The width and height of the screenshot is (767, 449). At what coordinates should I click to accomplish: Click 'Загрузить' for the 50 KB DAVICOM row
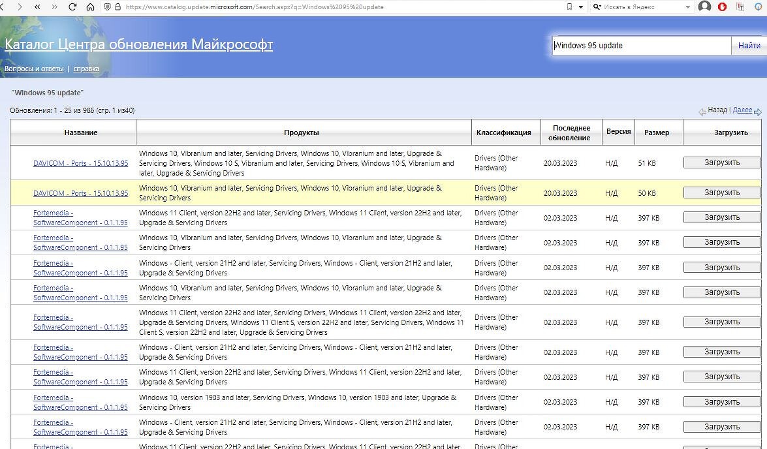click(722, 193)
